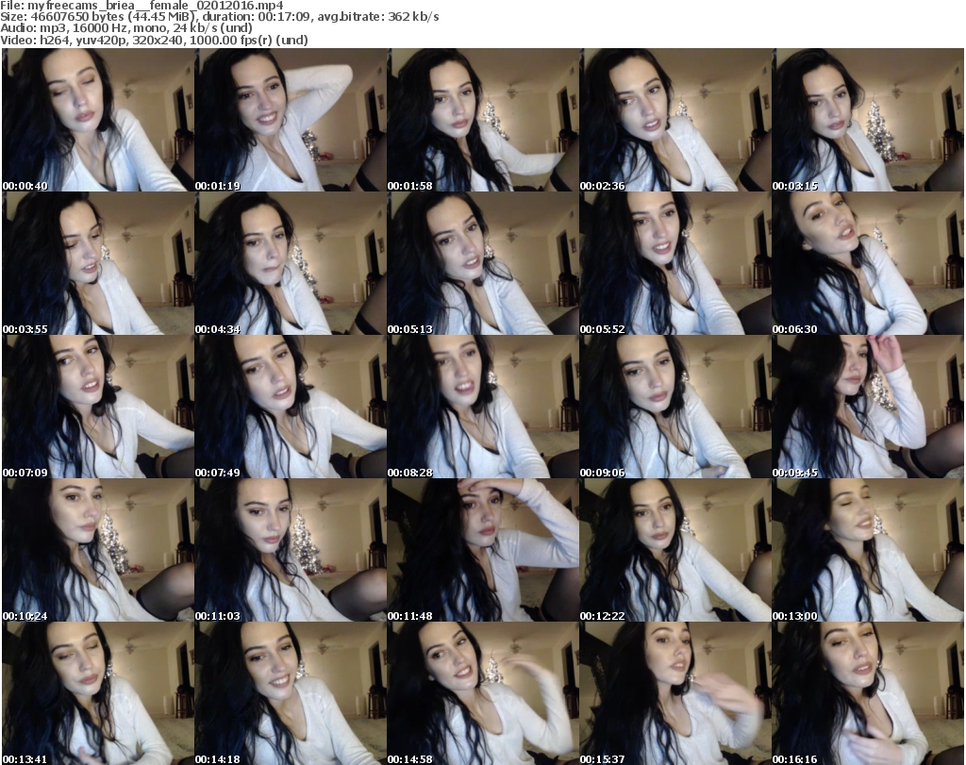
Task: Select the thumbnail stamped 00:16:16
Action: pyautogui.click(x=868, y=693)
